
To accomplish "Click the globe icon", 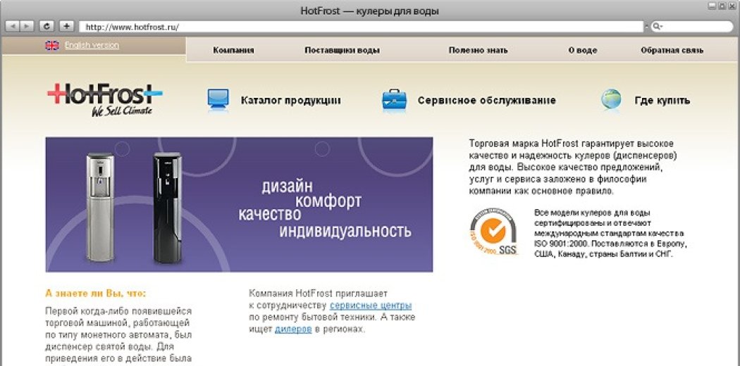I will [x=611, y=100].
